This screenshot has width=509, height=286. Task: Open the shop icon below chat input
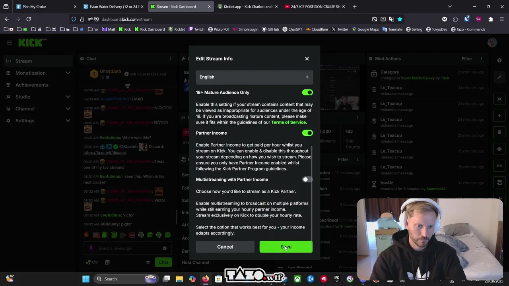[107, 262]
